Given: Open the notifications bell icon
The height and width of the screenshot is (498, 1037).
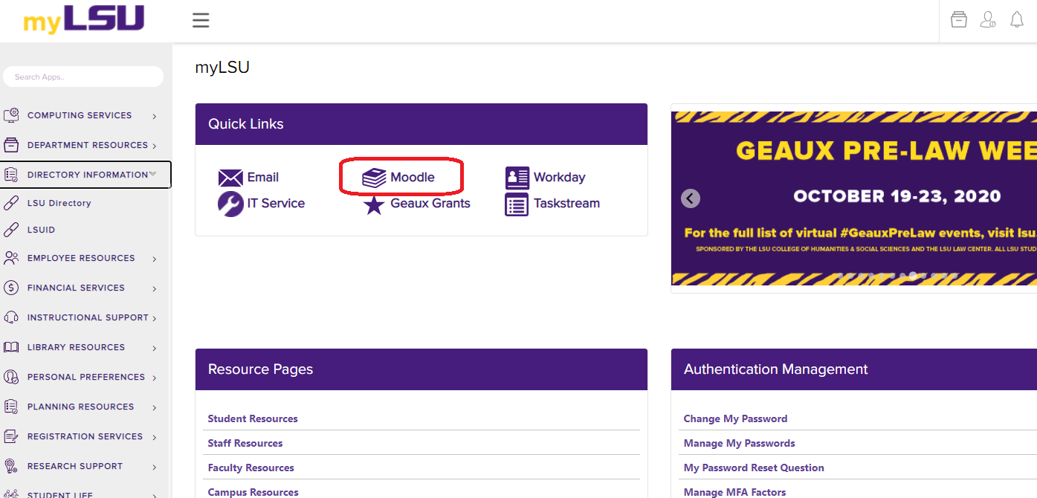Looking at the screenshot, I should tap(1017, 20).
